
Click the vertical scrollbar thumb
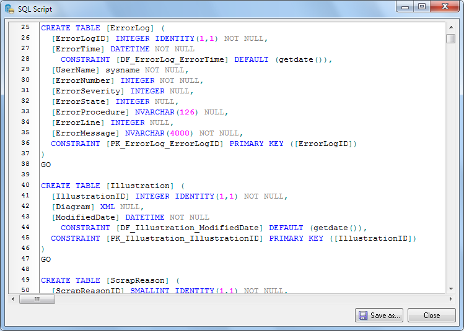(450, 38)
